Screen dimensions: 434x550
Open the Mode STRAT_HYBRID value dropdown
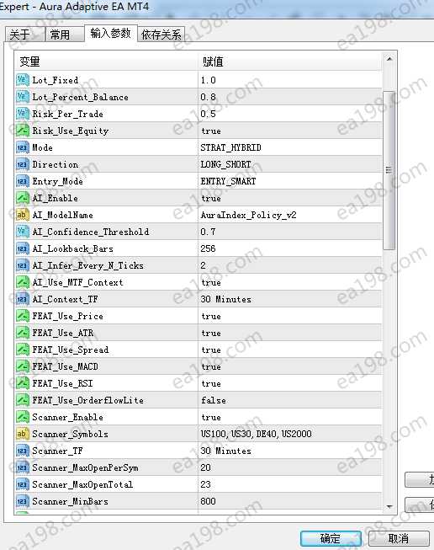click(290, 147)
